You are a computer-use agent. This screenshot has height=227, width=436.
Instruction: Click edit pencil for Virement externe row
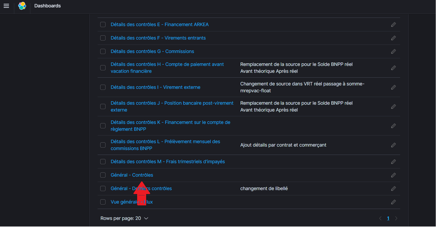(393, 87)
